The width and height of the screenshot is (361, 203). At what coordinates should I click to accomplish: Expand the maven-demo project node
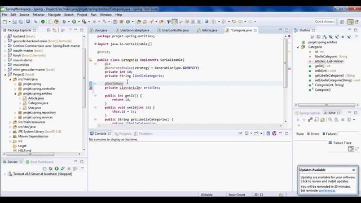click(x=5, y=60)
